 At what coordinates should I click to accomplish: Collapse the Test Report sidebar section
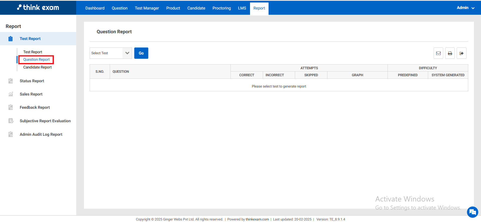click(x=30, y=39)
